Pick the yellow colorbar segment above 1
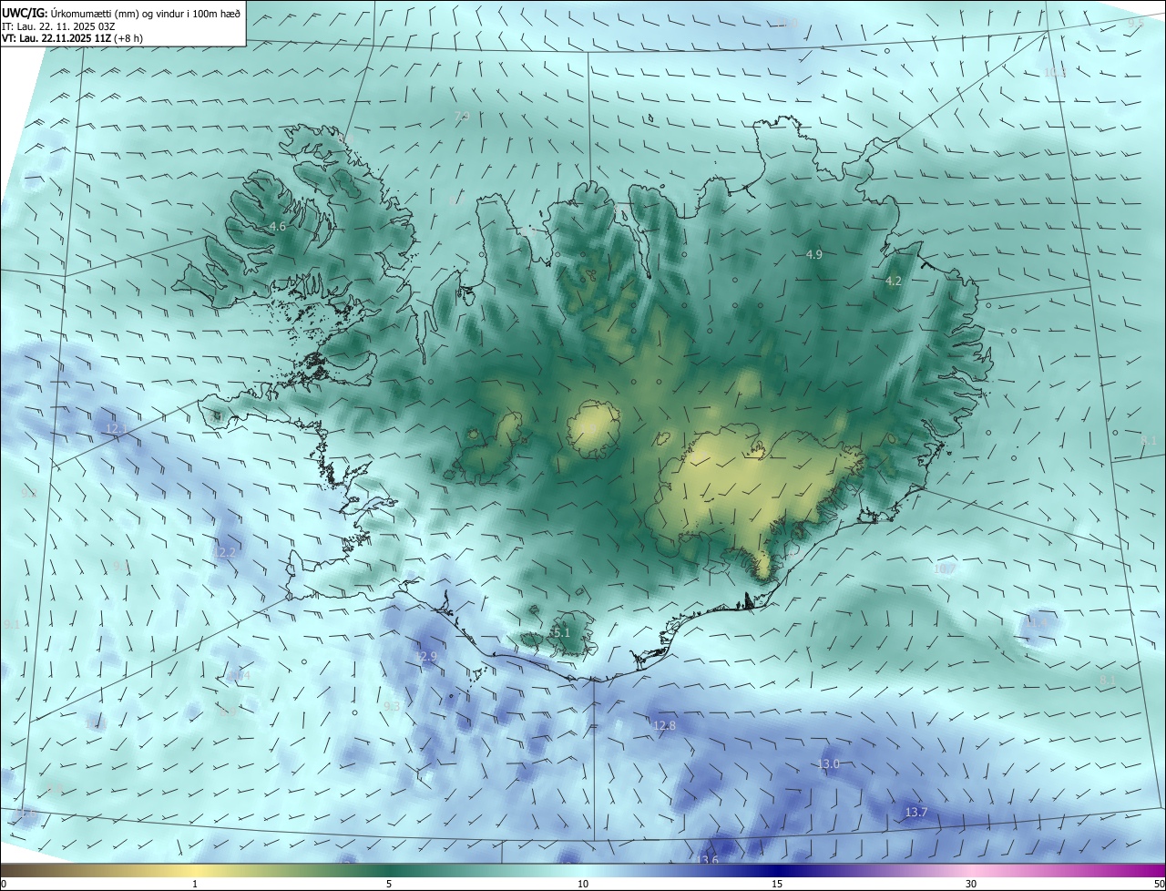This screenshot has height=891, width=1166. point(195,871)
